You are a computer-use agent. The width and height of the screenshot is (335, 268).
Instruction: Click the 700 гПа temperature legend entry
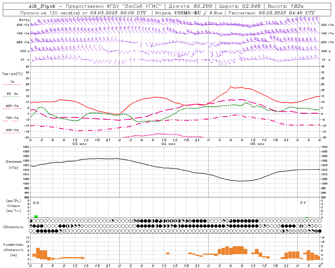12,118
